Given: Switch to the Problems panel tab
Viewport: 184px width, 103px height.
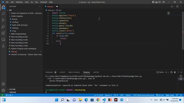Looking at the screenshot, I should pos(49,72).
